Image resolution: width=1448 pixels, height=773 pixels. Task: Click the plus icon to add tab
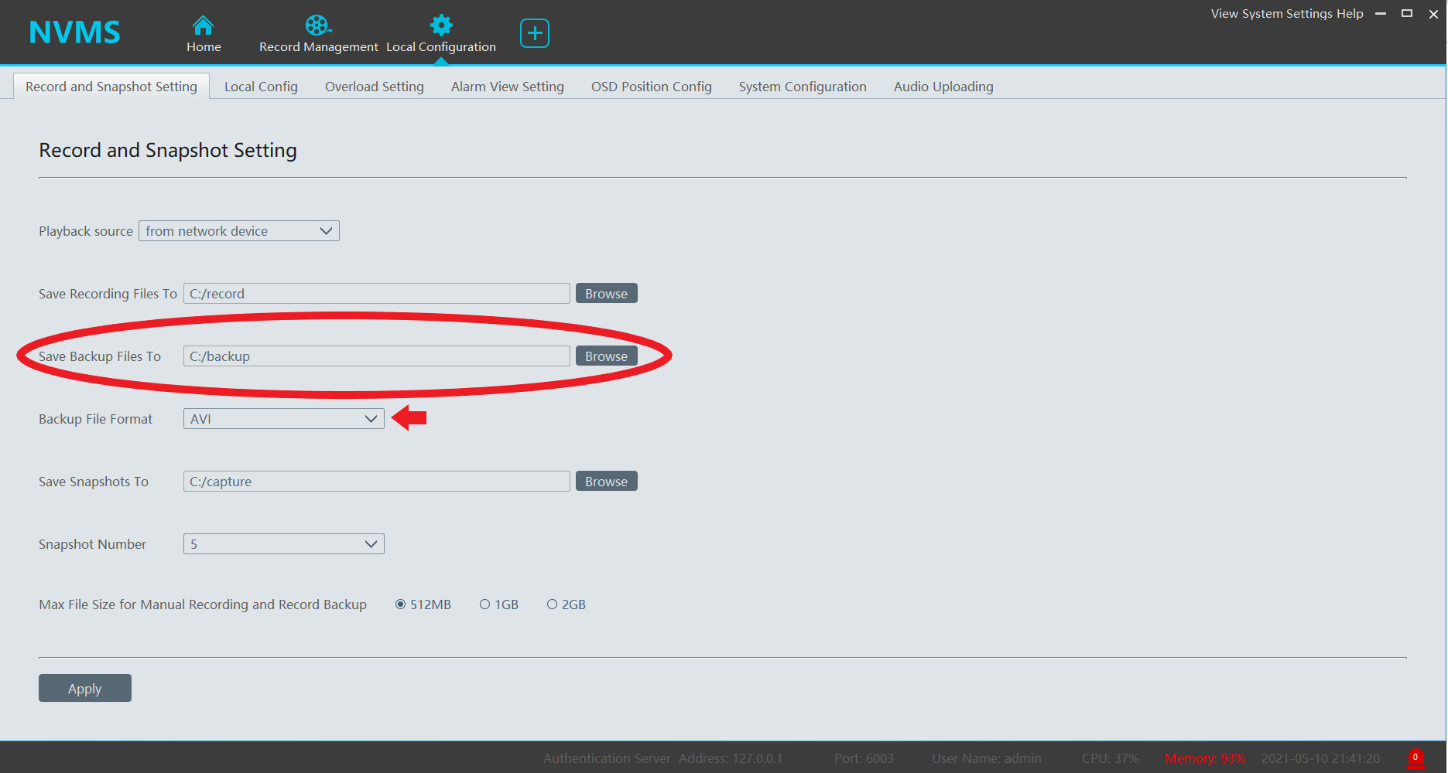pos(534,33)
